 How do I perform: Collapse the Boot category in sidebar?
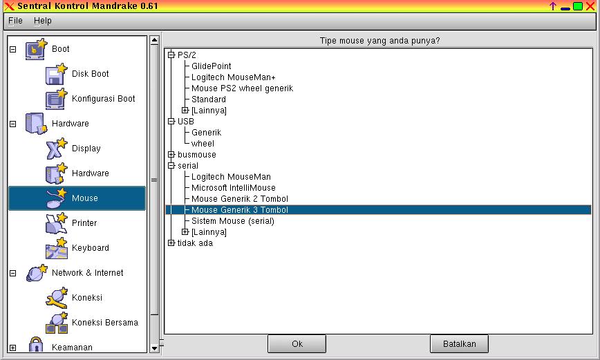[12, 49]
